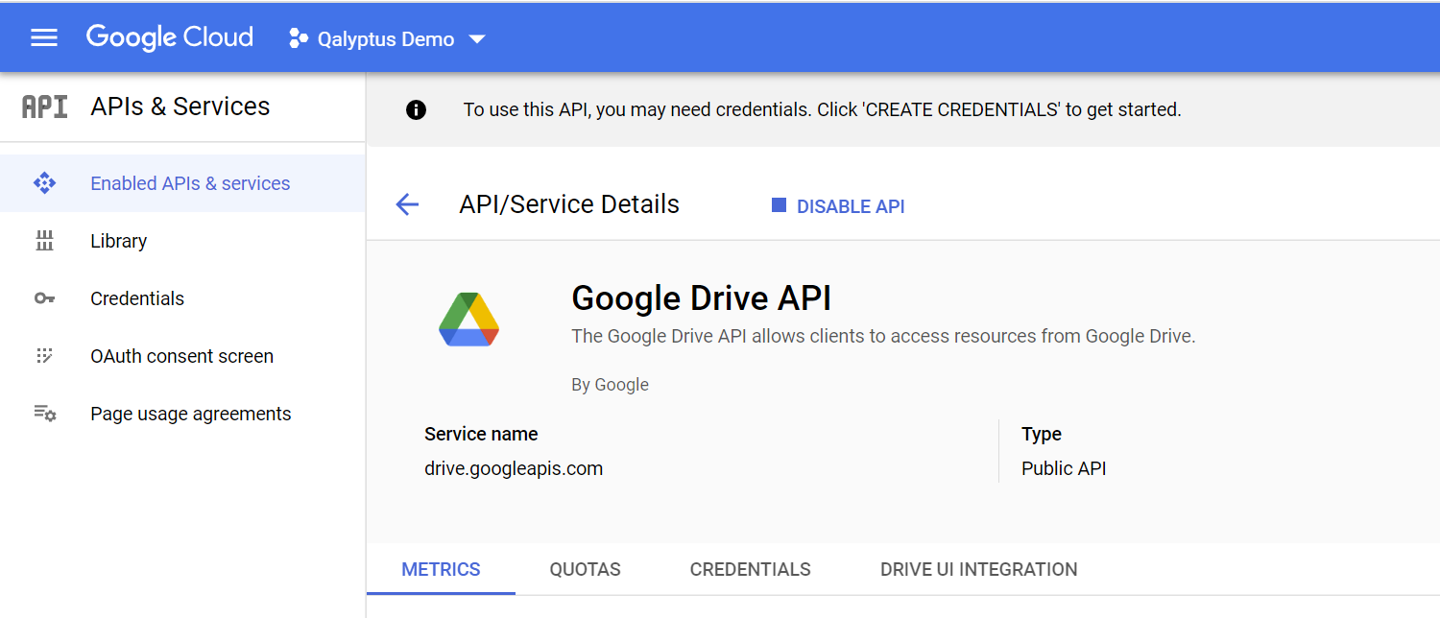The height and width of the screenshot is (618, 1440).
Task: Open the DRIVE UI INTEGRATION tab
Action: 977,569
